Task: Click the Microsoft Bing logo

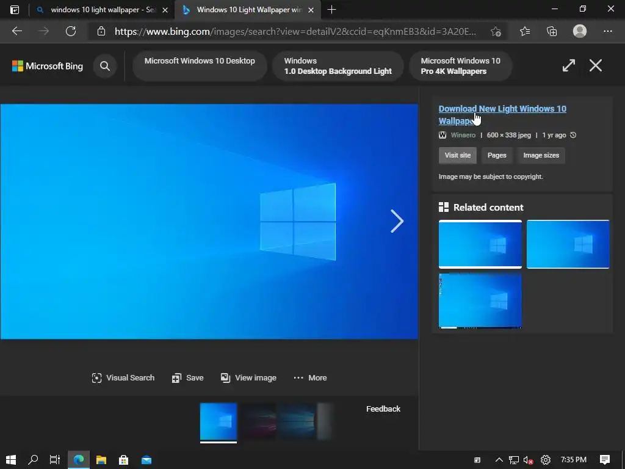Action: point(48,66)
